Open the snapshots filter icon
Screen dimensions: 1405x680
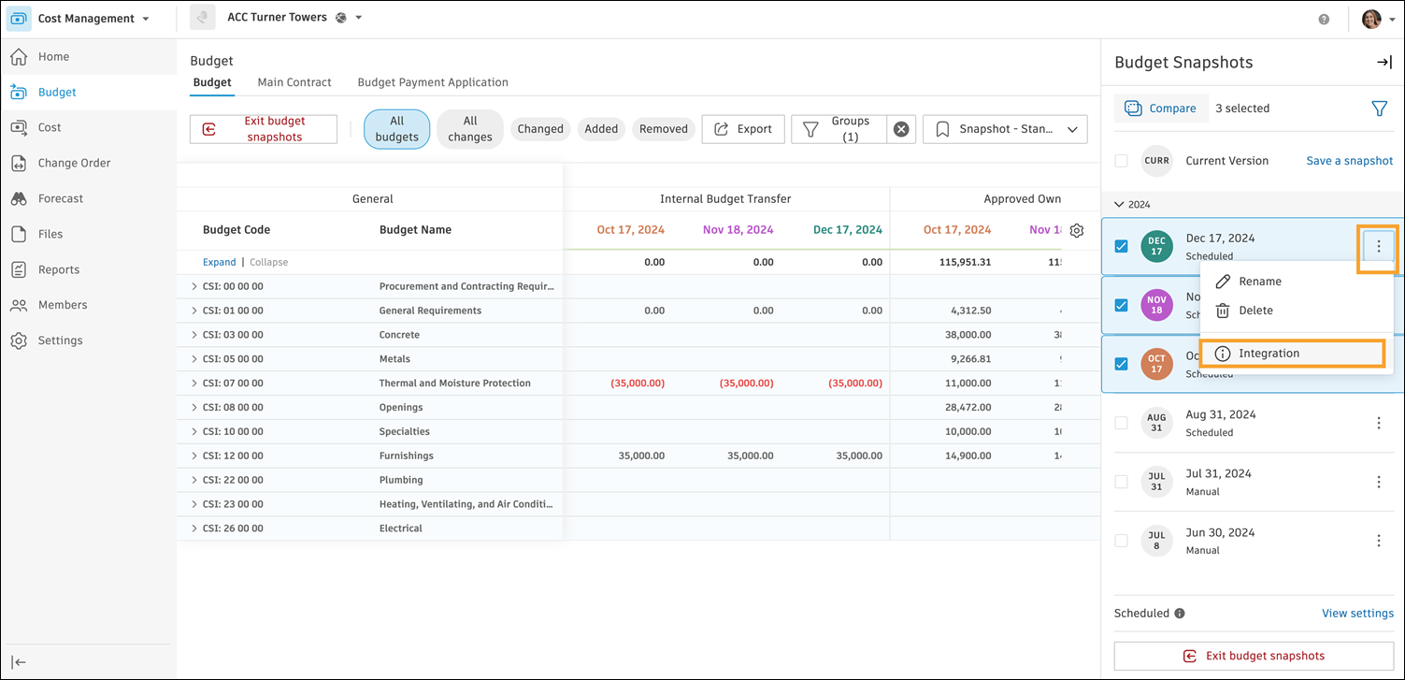(x=1379, y=109)
